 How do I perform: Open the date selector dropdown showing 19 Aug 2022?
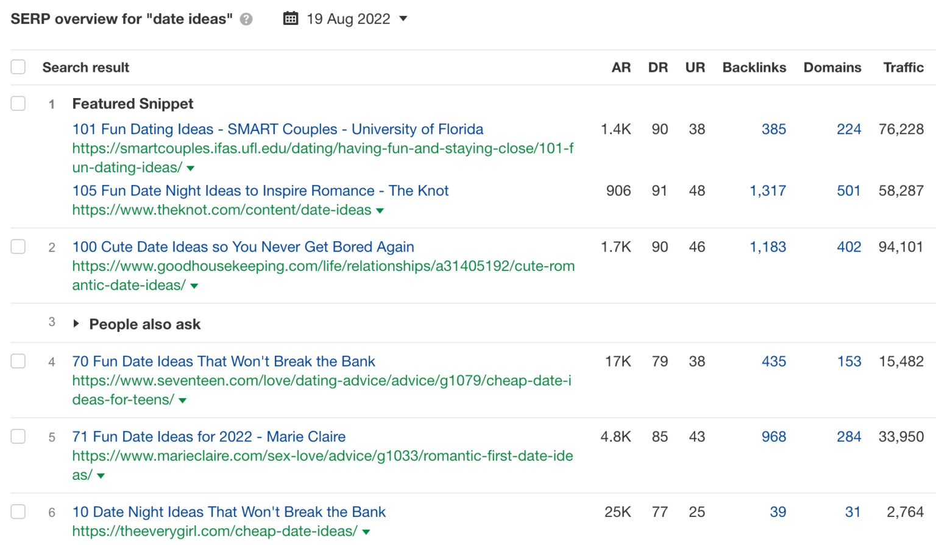pyautogui.click(x=403, y=19)
